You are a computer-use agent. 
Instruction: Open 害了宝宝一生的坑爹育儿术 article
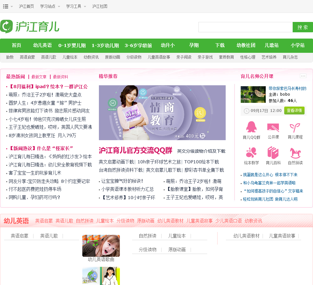click(x=35, y=173)
